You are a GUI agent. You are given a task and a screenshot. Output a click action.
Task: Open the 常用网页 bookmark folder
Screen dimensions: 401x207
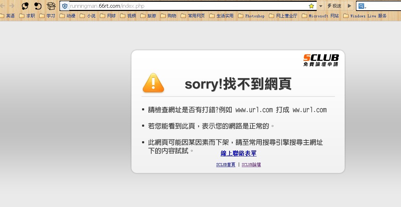coord(193,16)
